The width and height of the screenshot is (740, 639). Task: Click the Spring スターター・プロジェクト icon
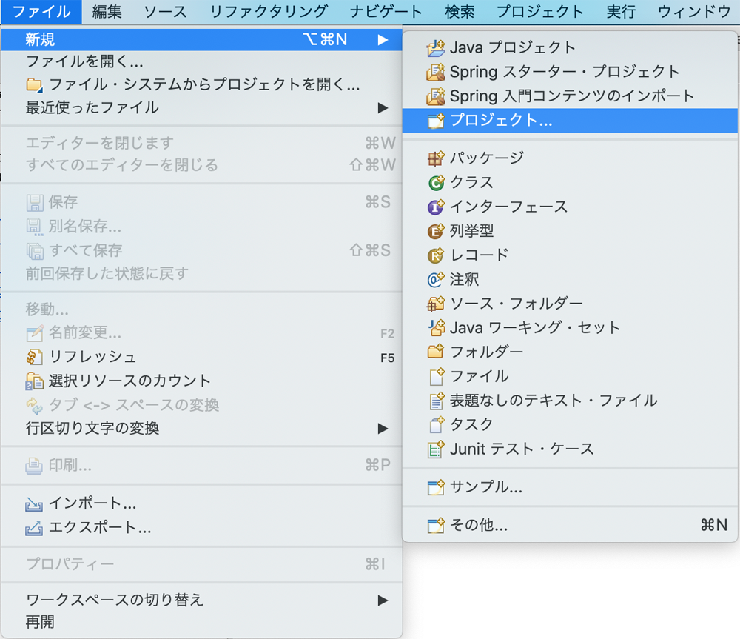point(436,72)
